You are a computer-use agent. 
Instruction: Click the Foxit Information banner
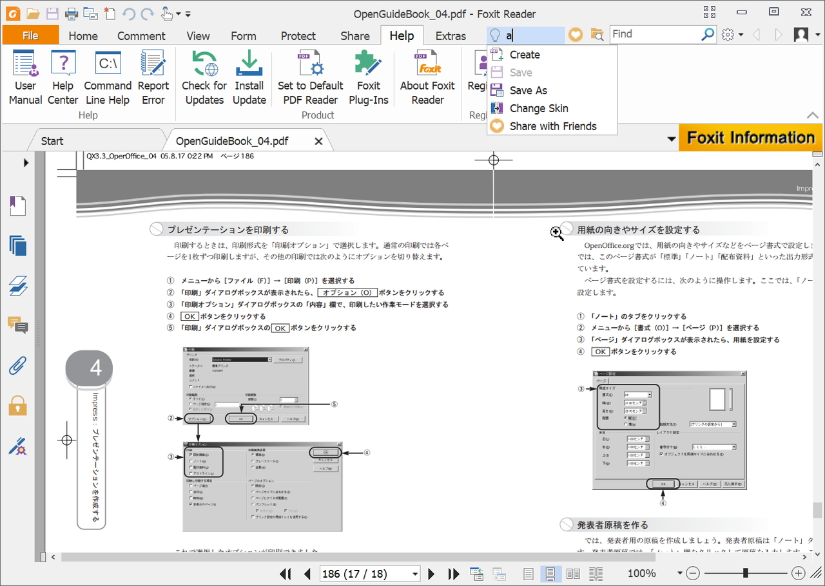(x=751, y=137)
